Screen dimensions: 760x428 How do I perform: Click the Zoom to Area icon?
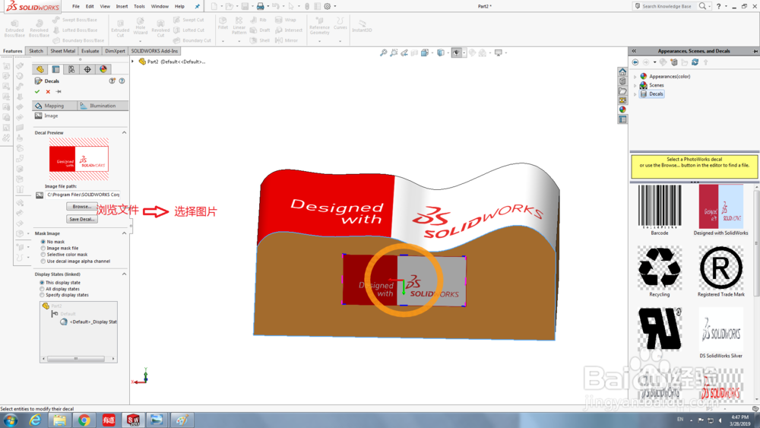point(394,52)
